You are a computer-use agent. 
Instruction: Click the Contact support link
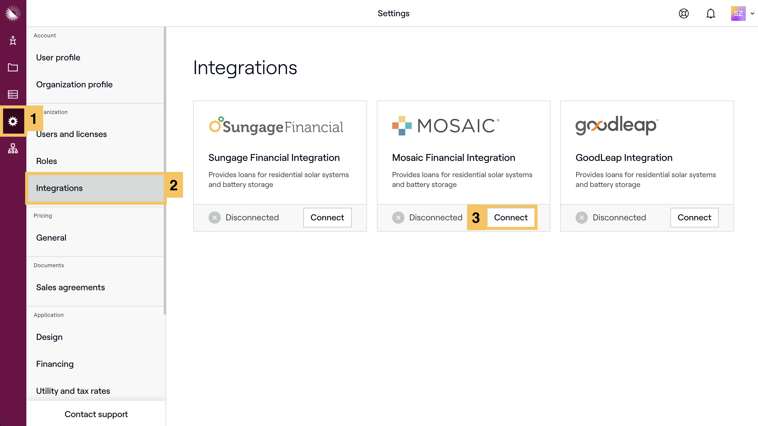click(x=96, y=414)
